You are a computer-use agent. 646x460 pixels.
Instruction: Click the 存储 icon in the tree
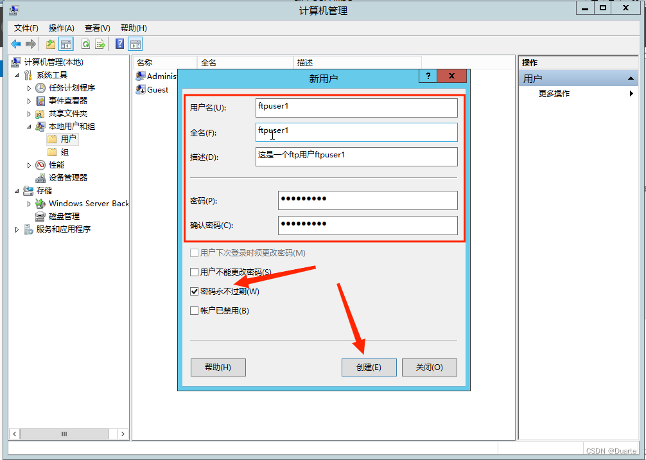click(28, 191)
